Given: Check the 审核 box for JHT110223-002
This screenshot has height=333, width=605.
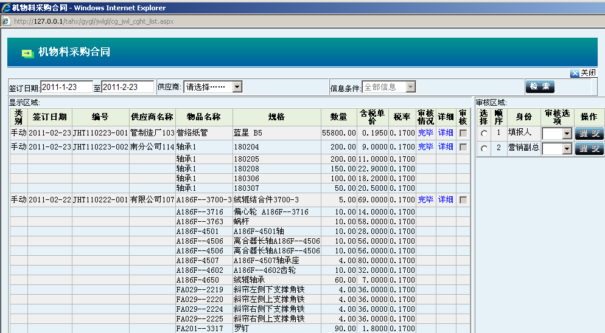Looking at the screenshot, I should coord(463,147).
